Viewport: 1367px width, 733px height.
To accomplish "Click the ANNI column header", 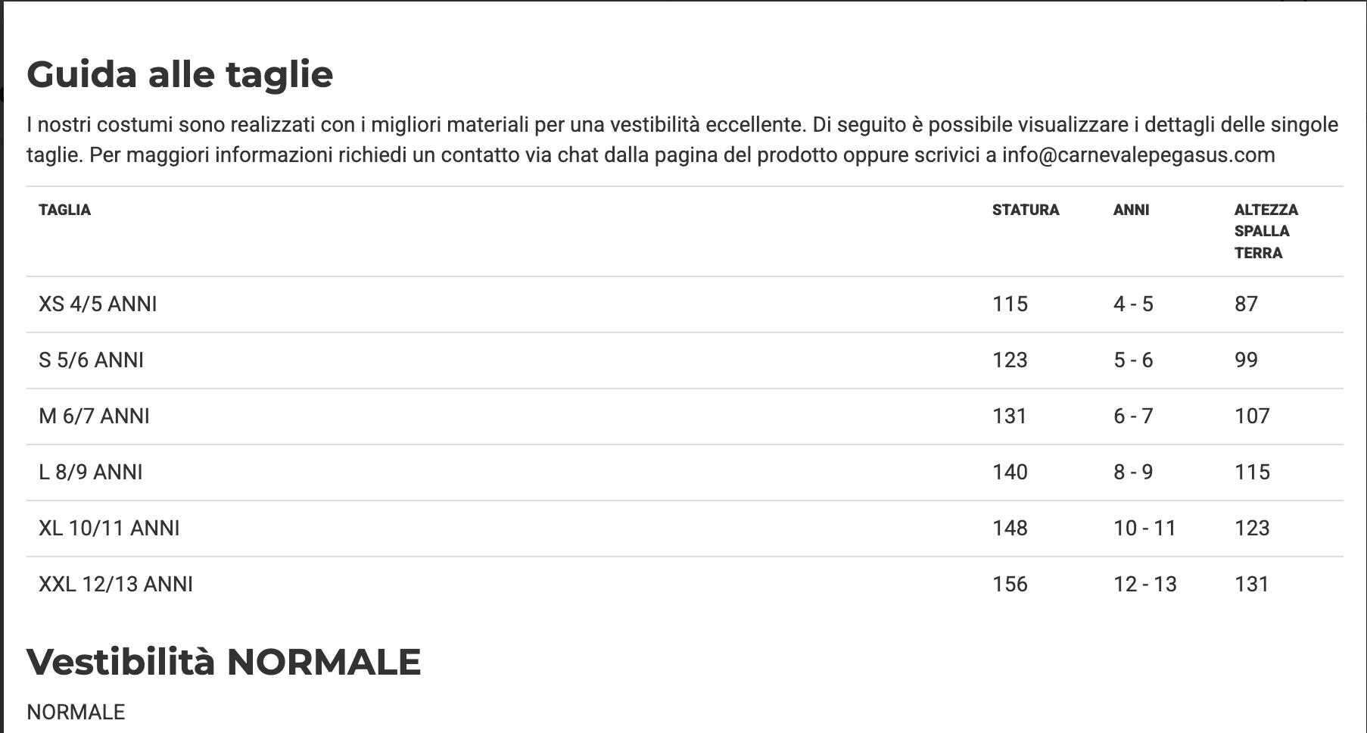I will pos(1131,210).
